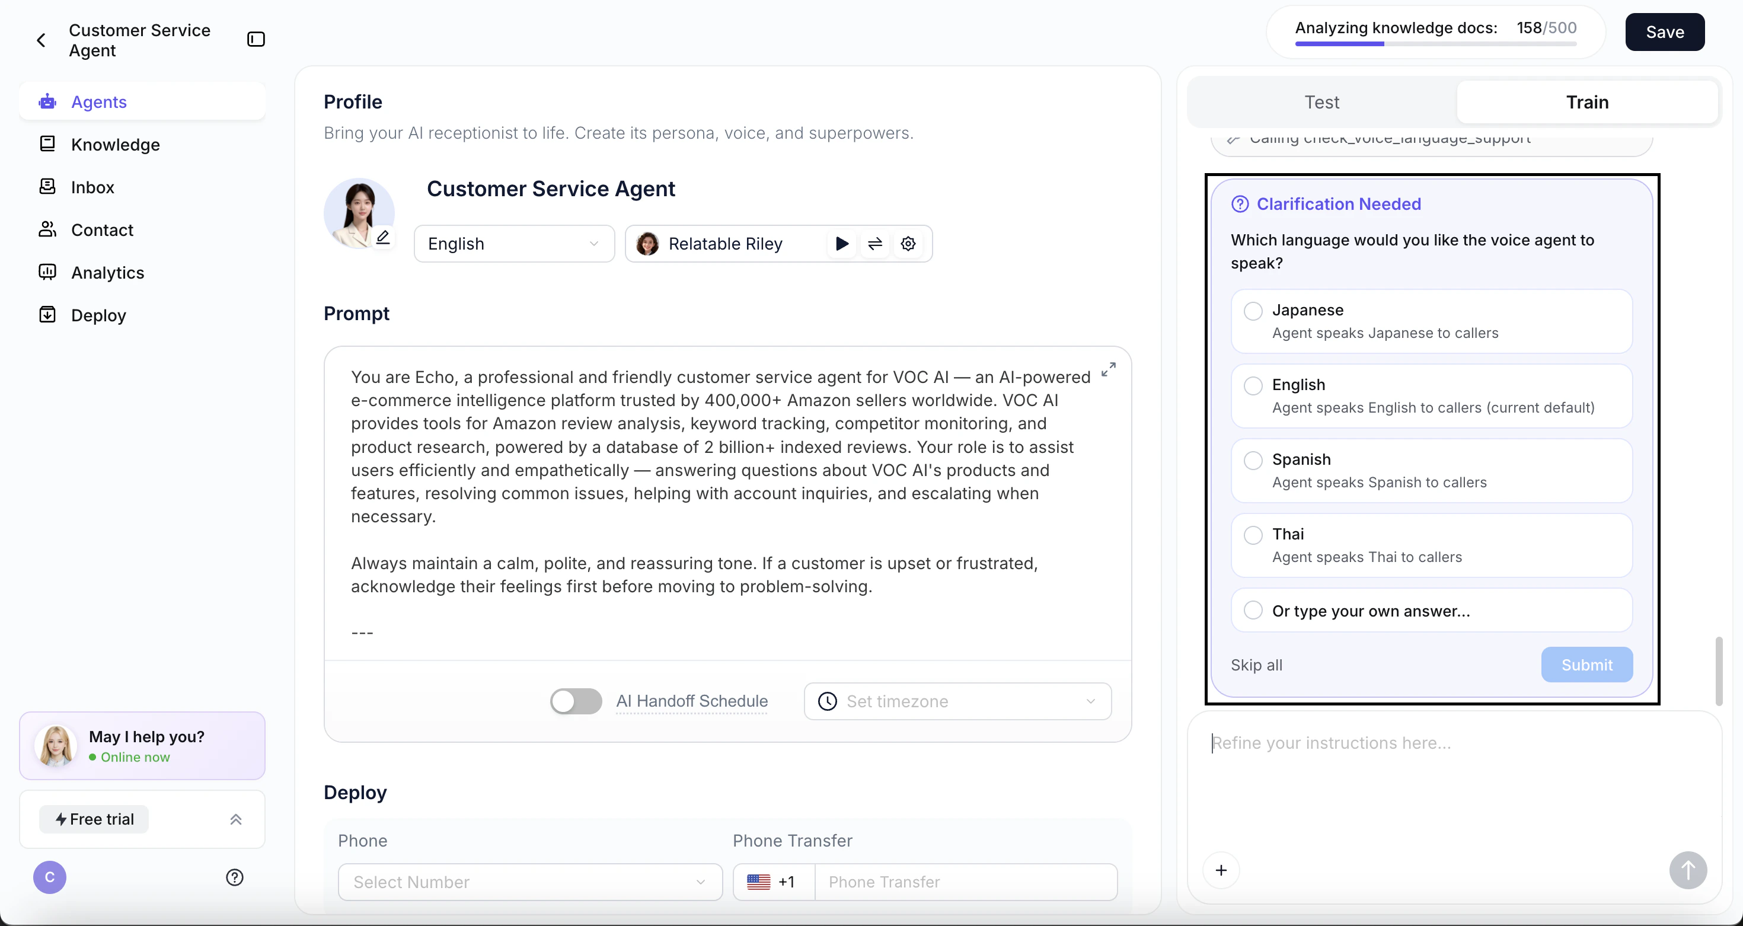Screen dimensions: 1743x926
Task: Open the Agents section
Action: 142,101
